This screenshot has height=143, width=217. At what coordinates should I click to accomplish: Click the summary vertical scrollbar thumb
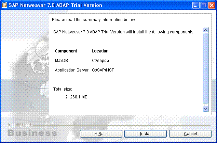206,68
